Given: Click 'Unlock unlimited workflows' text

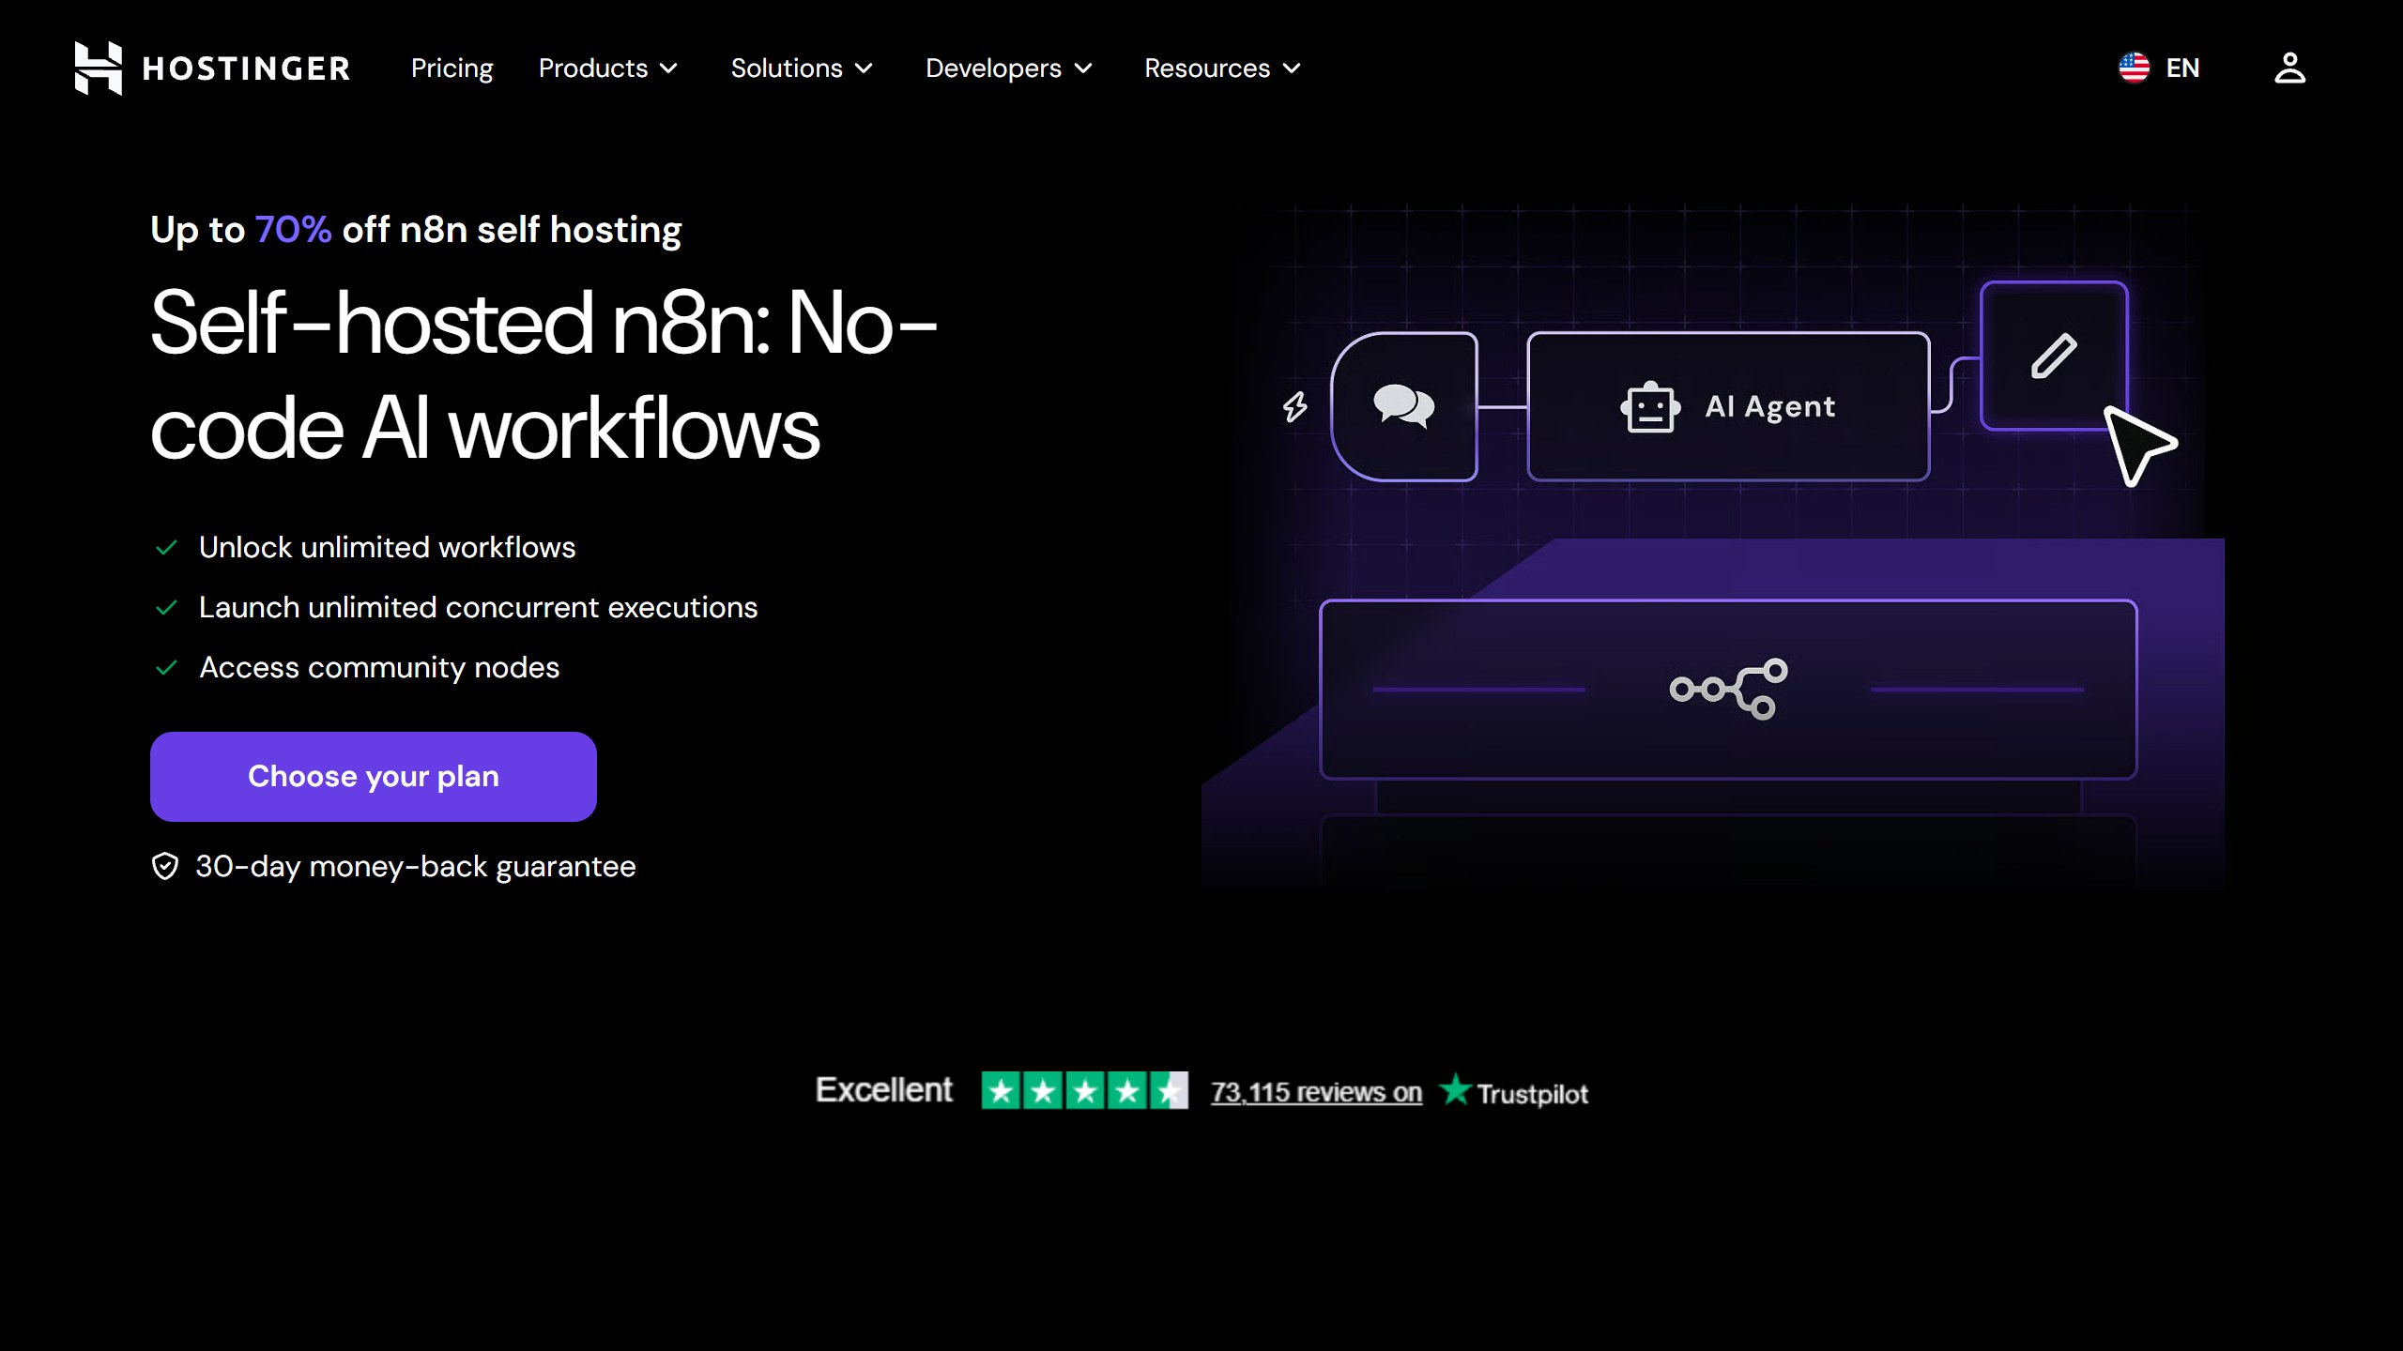Looking at the screenshot, I should point(387,547).
